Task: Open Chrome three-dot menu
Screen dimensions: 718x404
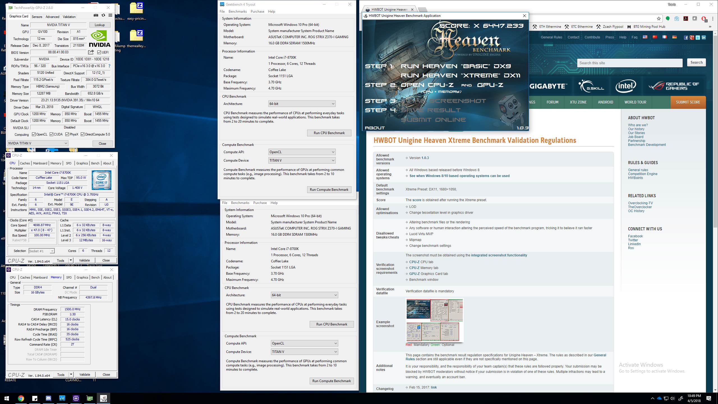Action: (713, 19)
